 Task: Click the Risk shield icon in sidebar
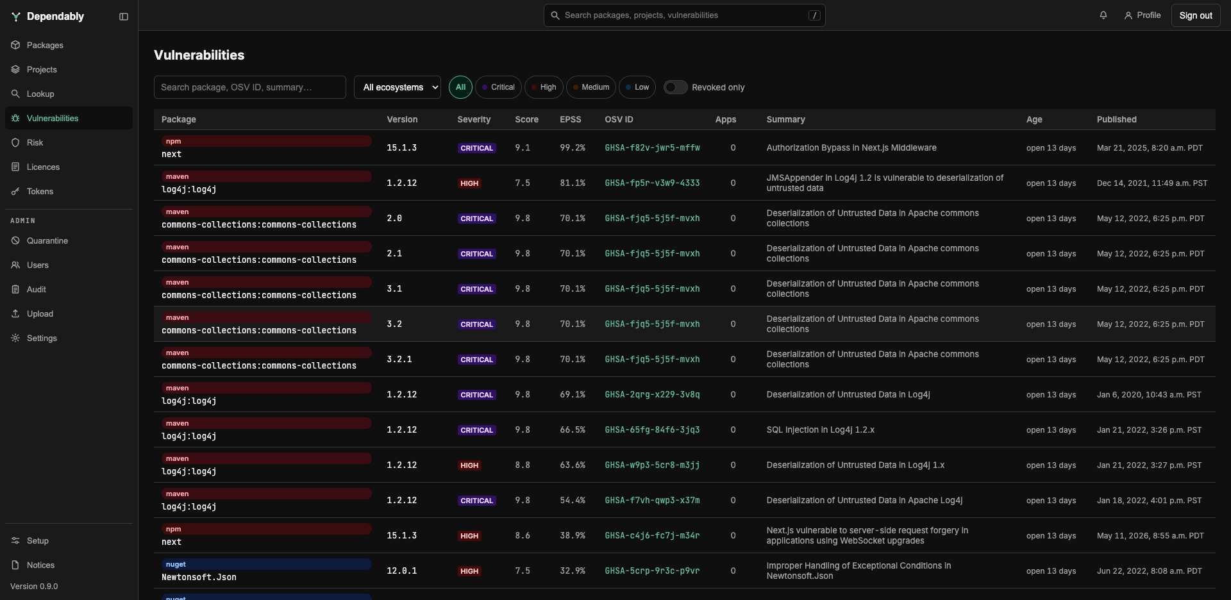click(x=15, y=142)
